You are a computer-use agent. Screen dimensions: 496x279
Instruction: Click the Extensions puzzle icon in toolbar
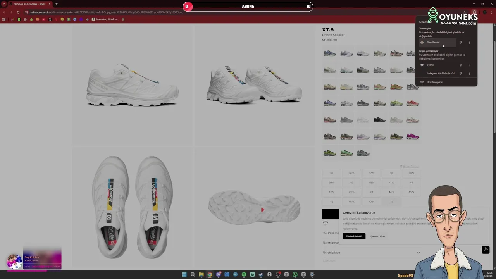coord(474,12)
